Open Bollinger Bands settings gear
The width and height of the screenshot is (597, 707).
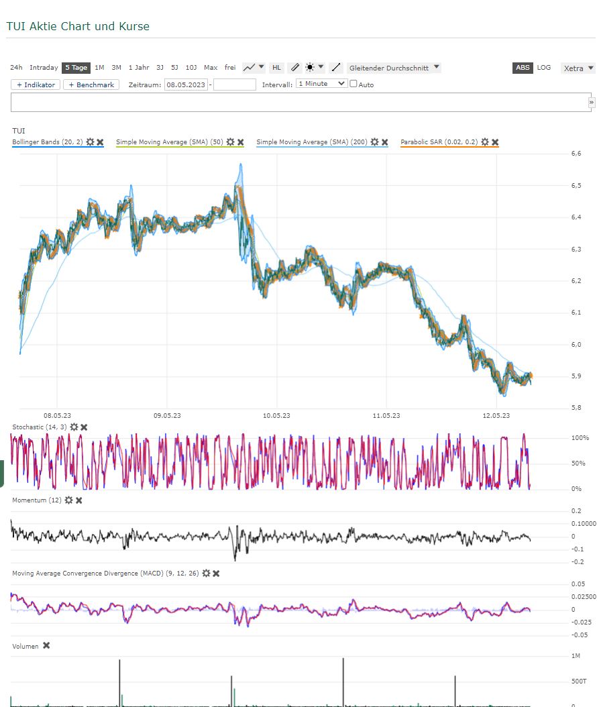(x=90, y=142)
